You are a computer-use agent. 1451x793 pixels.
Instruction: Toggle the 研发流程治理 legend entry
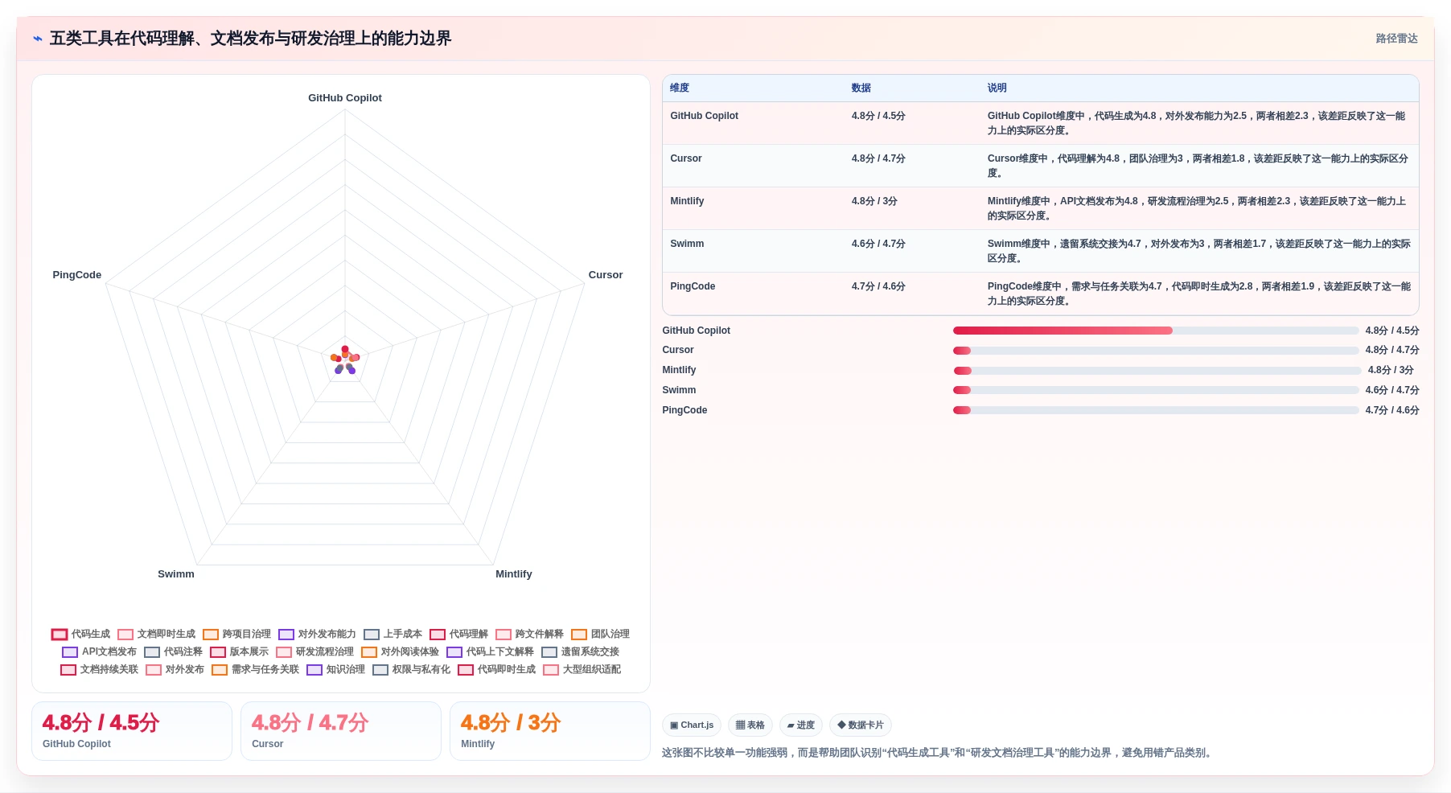tap(314, 651)
